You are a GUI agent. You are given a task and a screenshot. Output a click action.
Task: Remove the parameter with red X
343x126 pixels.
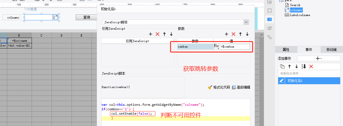(x=233, y=34)
